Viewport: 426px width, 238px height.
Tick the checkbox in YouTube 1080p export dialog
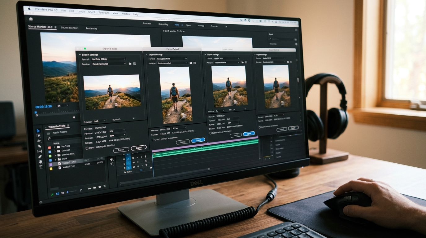click(x=87, y=148)
